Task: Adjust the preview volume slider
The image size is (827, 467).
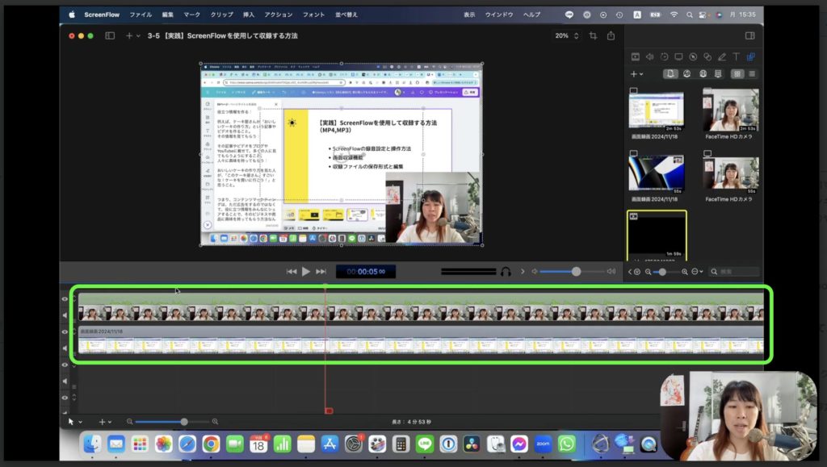Action: pyautogui.click(x=576, y=272)
